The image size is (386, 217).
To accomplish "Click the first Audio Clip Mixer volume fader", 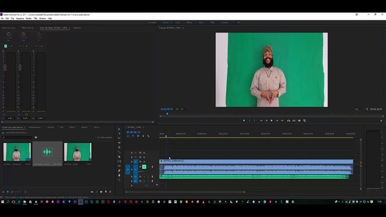I will [x=5, y=67].
